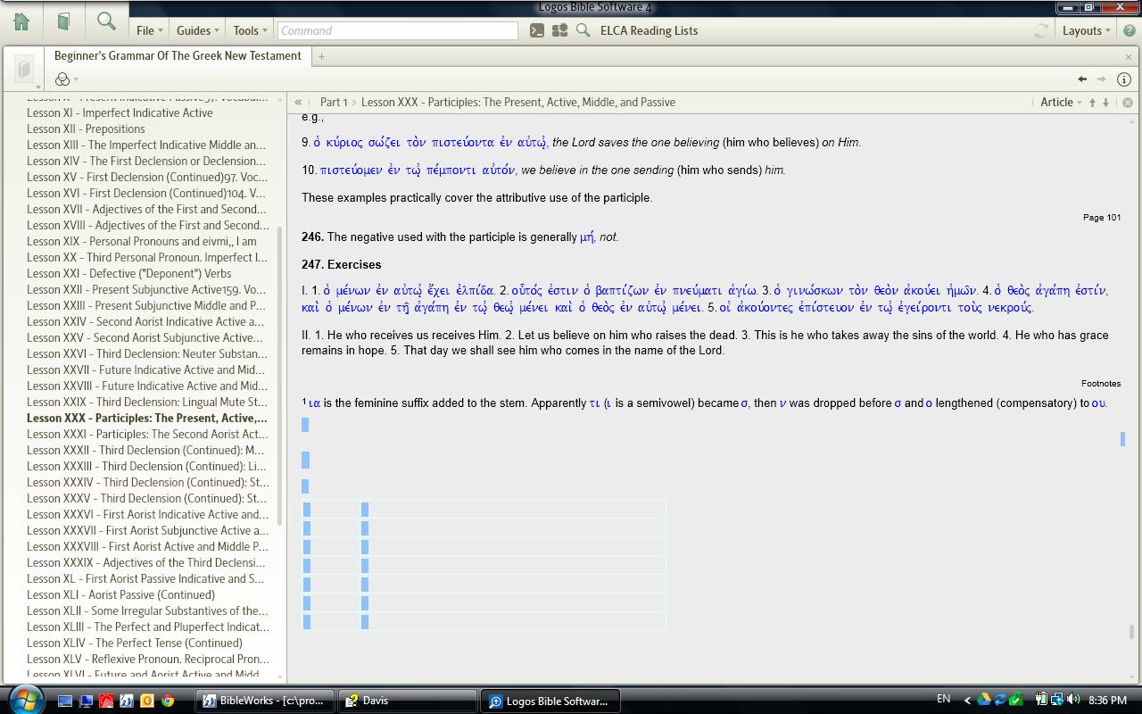Click the Page 101 marker
This screenshot has height=714, width=1142.
(x=1102, y=217)
